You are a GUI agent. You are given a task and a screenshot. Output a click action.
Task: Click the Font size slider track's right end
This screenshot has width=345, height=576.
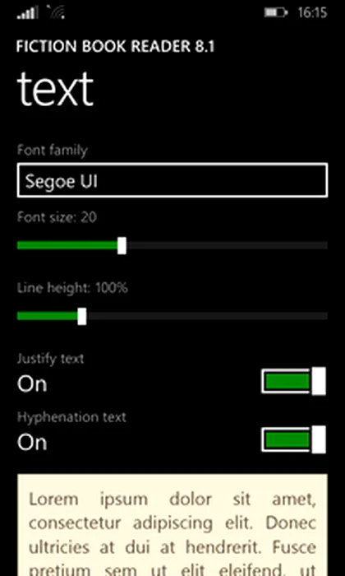(x=324, y=245)
